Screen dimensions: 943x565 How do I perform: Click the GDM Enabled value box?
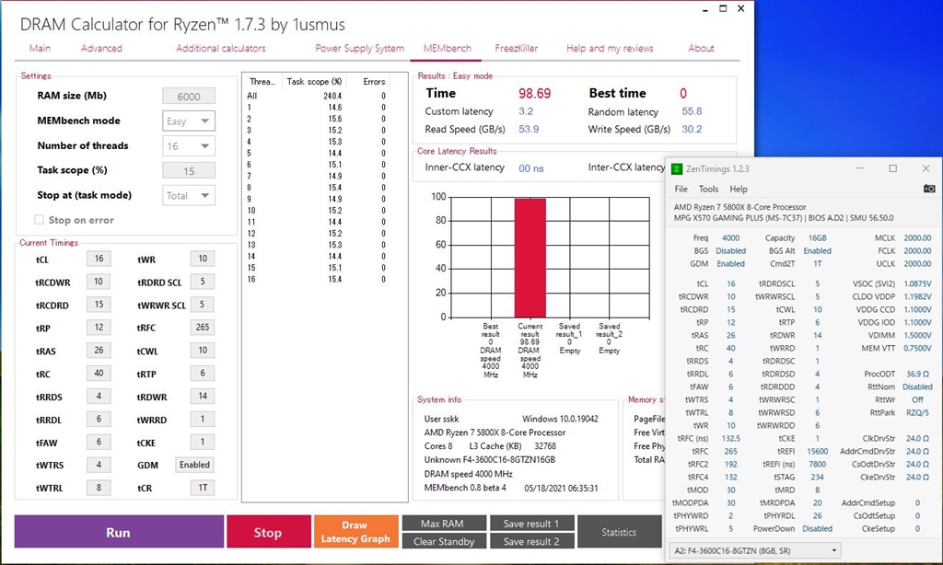[194, 465]
